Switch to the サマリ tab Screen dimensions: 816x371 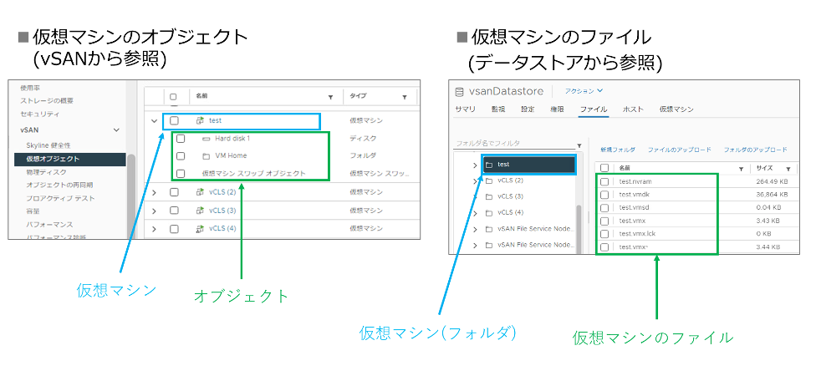465,109
